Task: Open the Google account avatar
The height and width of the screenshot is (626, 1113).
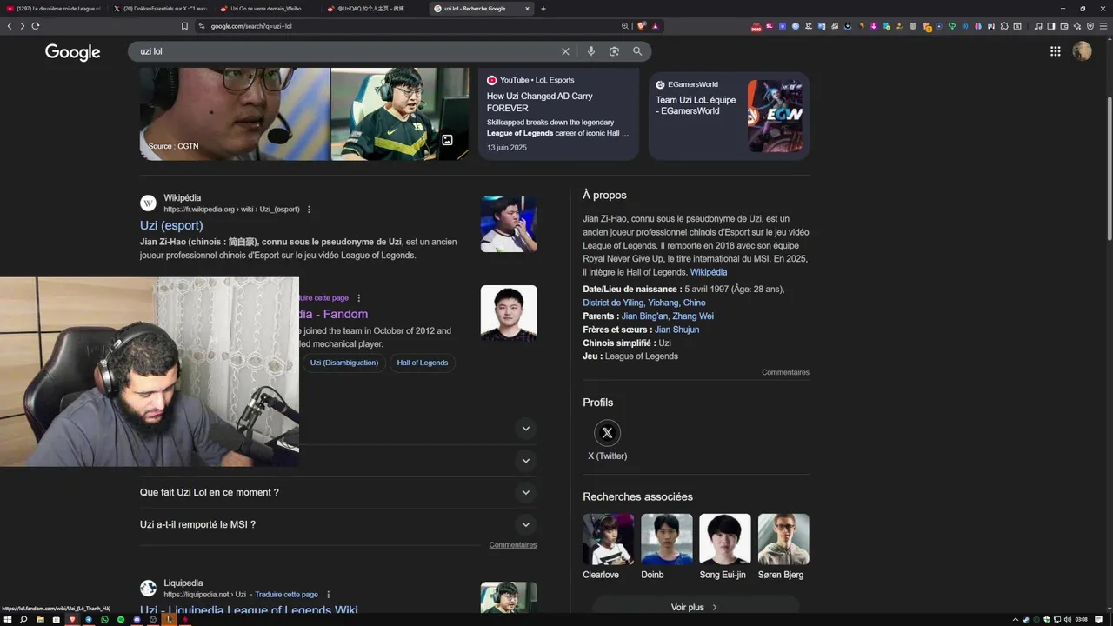Action: [x=1082, y=51]
